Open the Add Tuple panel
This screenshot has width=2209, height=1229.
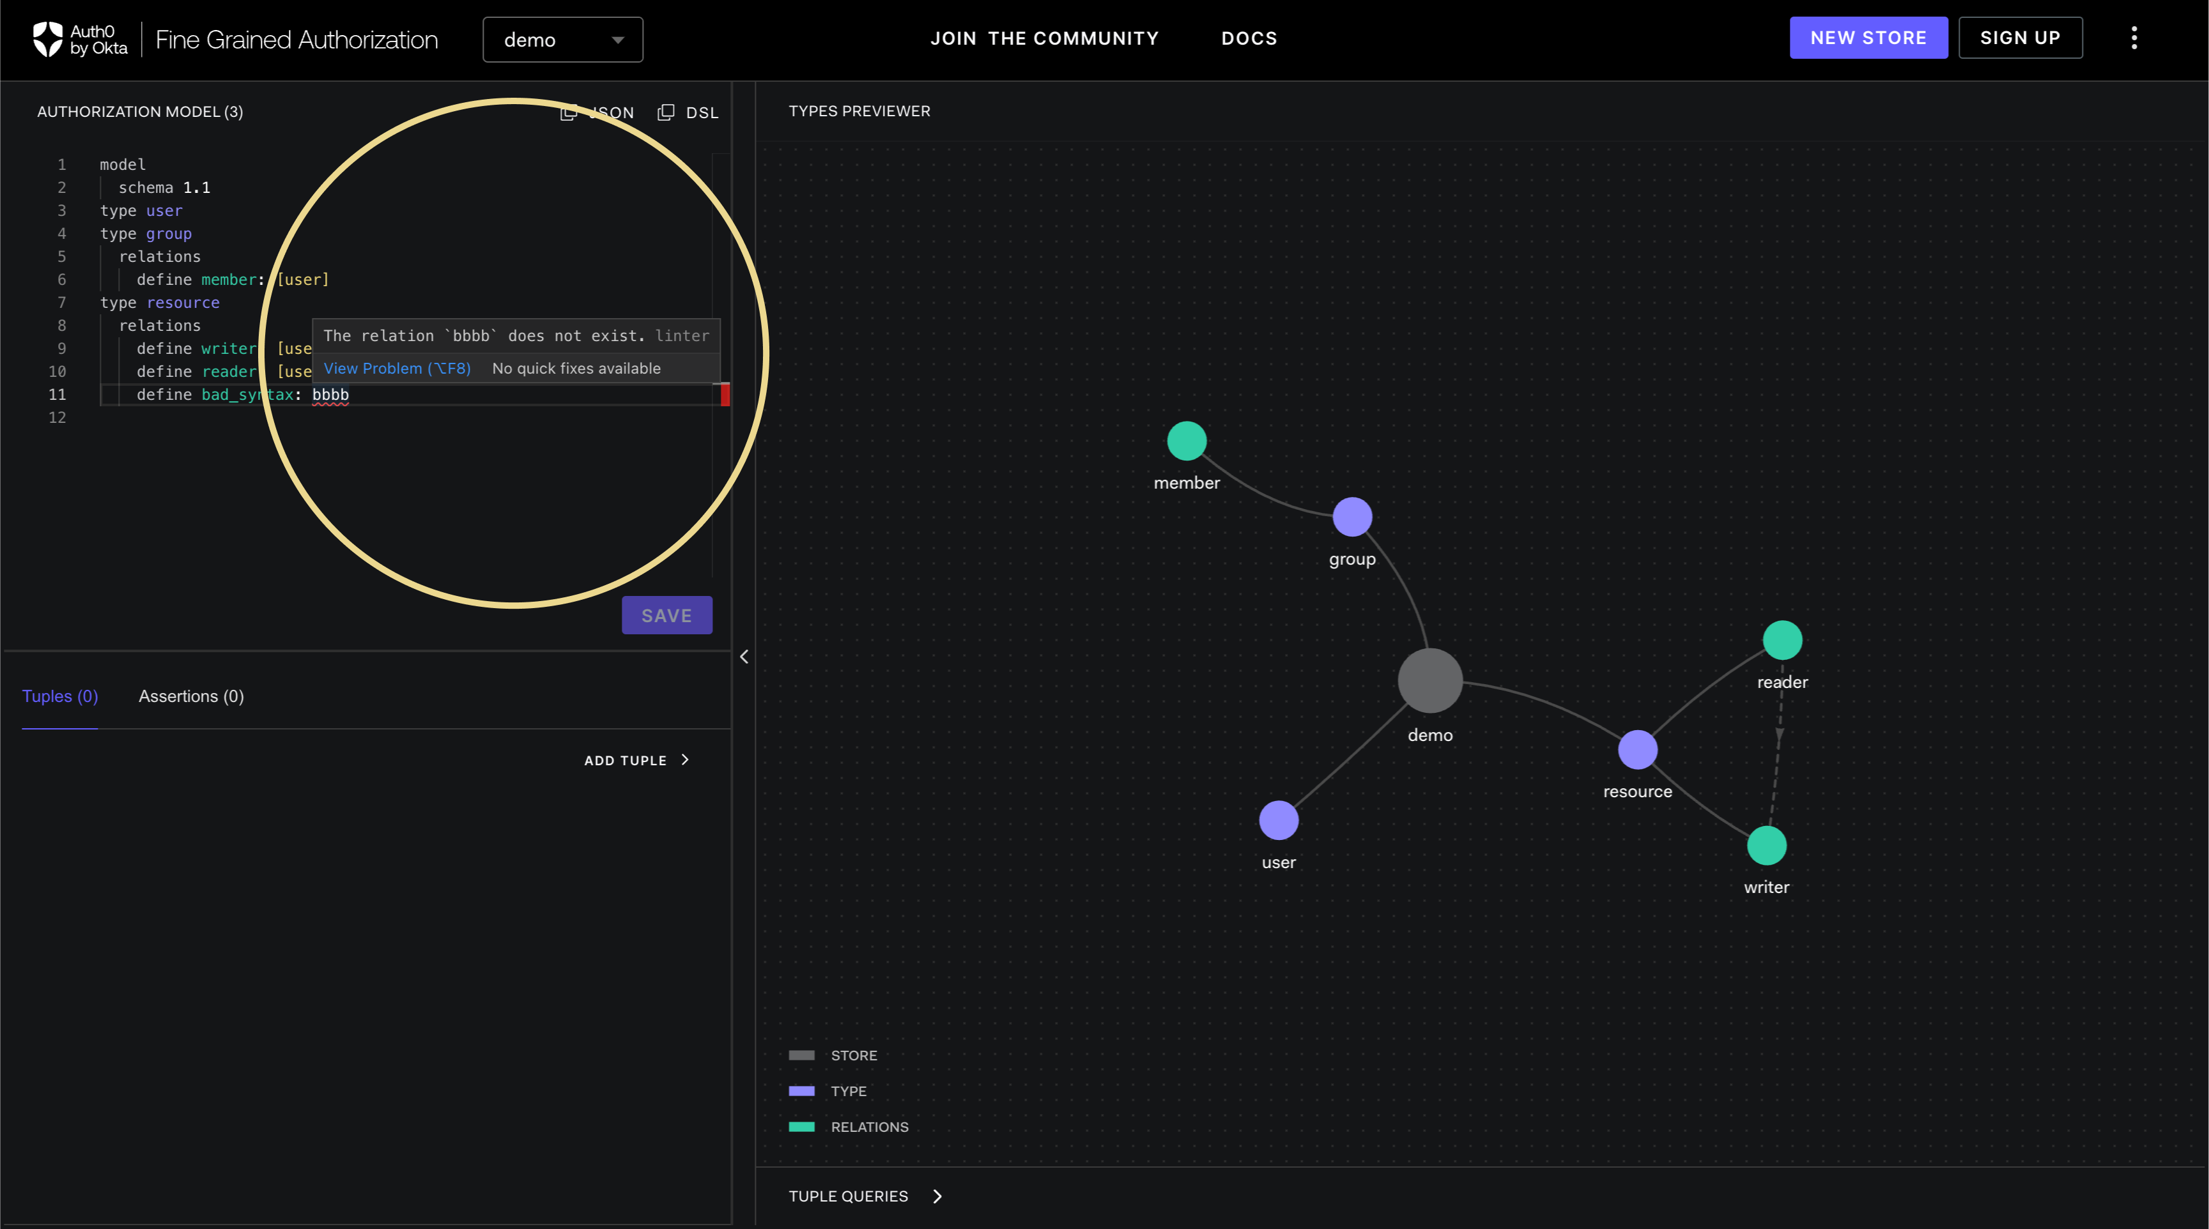(636, 760)
